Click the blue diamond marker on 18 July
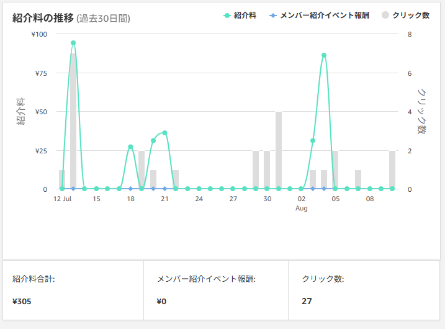 point(130,189)
